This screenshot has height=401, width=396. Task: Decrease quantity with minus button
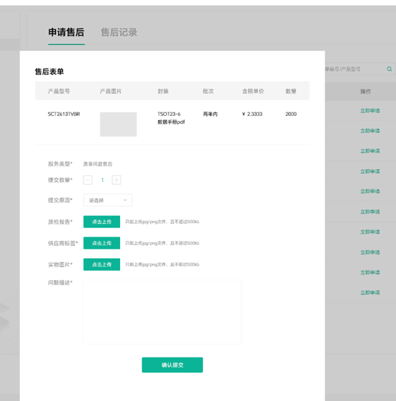point(88,180)
